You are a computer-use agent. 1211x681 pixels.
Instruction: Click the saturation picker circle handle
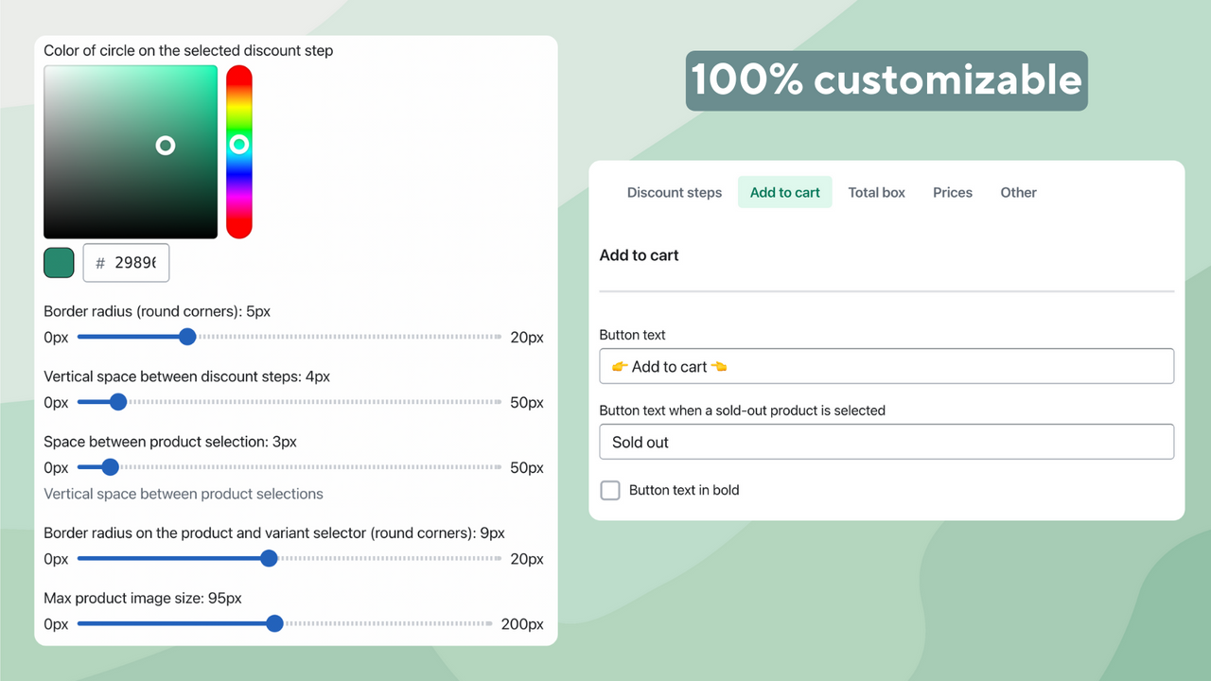click(x=166, y=145)
